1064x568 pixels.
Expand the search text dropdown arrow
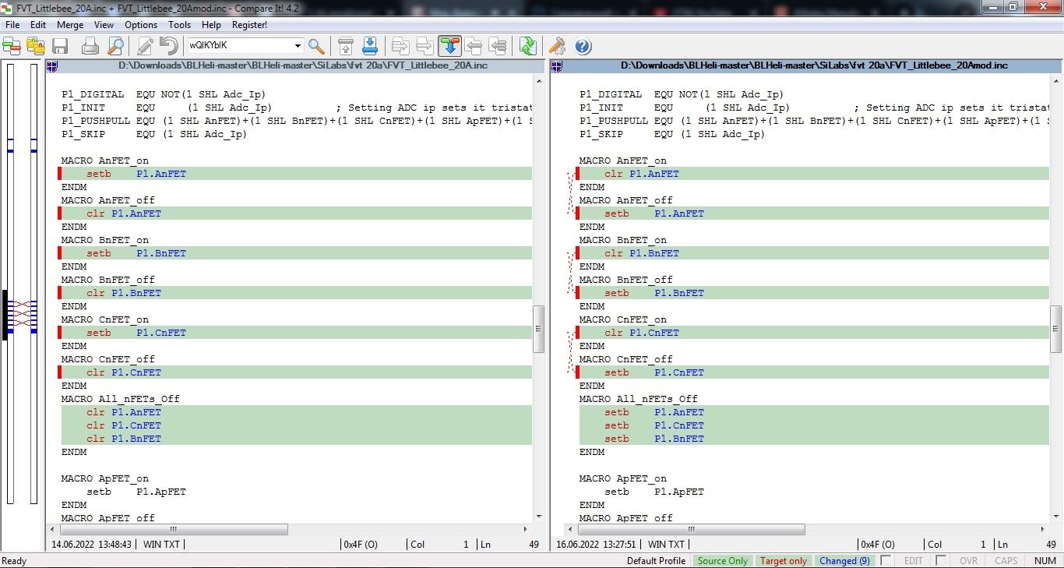click(298, 46)
